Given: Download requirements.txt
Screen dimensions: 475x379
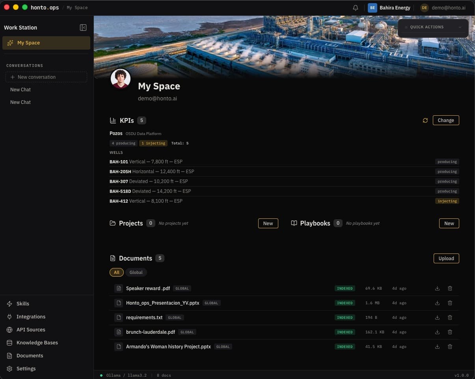Looking at the screenshot, I should coord(437,317).
